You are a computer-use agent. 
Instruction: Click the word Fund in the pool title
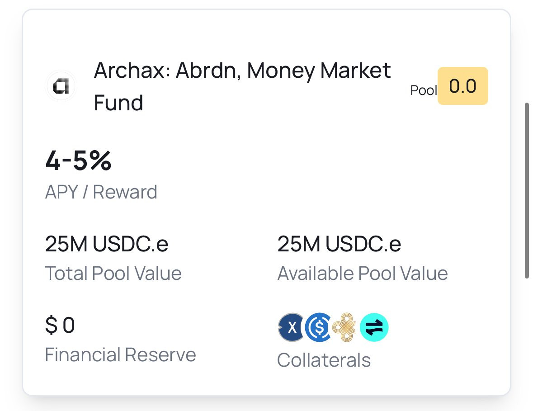point(118,103)
